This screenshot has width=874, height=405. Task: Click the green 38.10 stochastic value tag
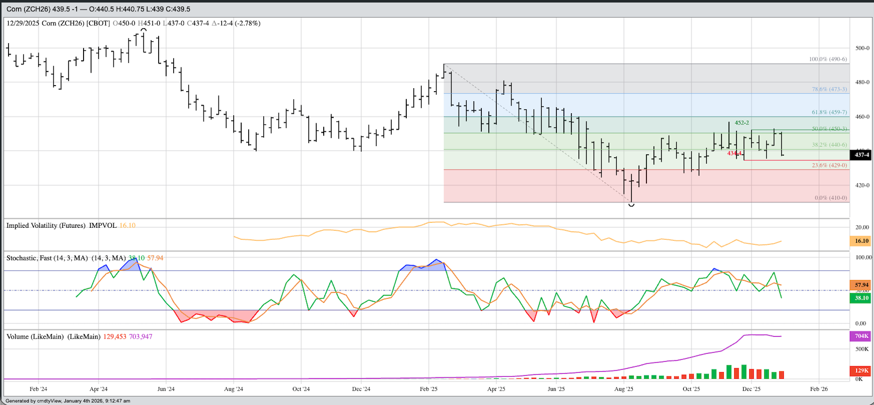(x=861, y=298)
